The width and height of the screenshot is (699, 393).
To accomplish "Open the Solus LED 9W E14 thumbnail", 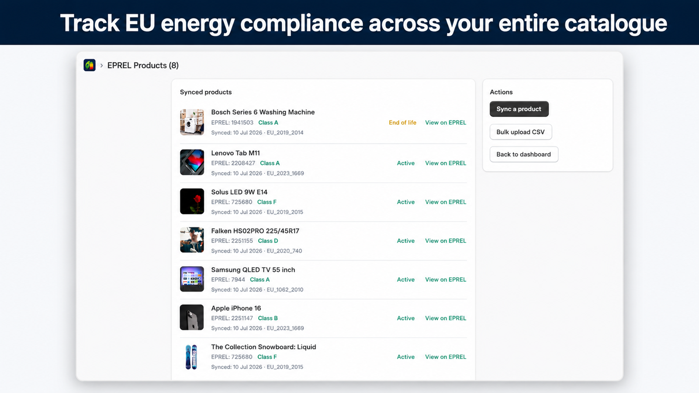I will coord(192,201).
